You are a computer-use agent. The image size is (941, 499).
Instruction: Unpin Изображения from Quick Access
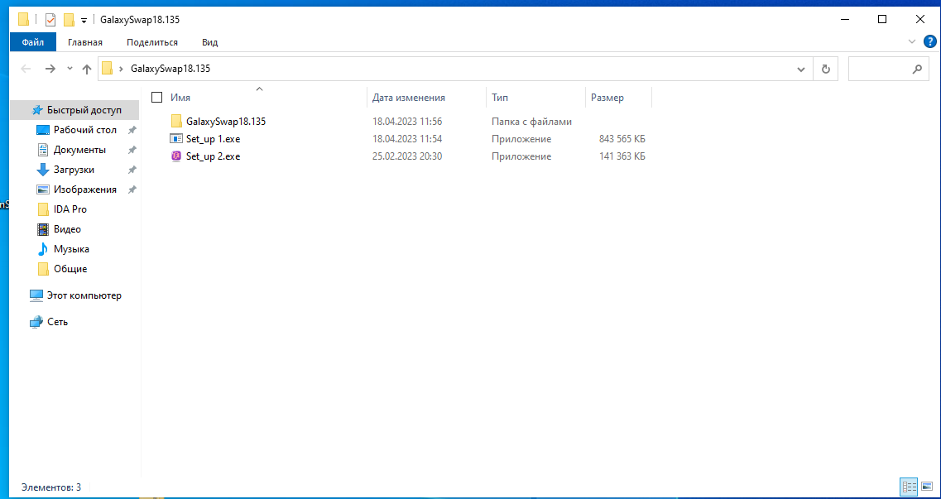pos(132,190)
